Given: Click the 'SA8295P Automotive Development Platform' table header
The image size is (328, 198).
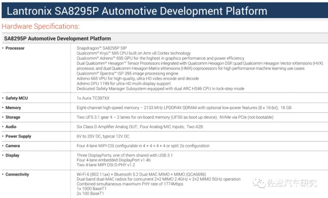Looking at the screenshot, I should click(57, 39).
